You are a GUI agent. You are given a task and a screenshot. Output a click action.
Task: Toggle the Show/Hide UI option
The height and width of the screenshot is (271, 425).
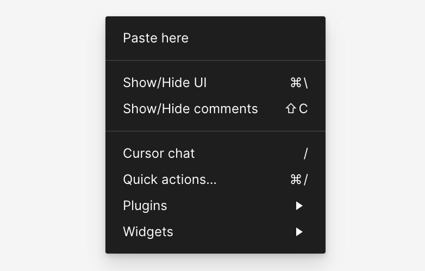(x=165, y=83)
